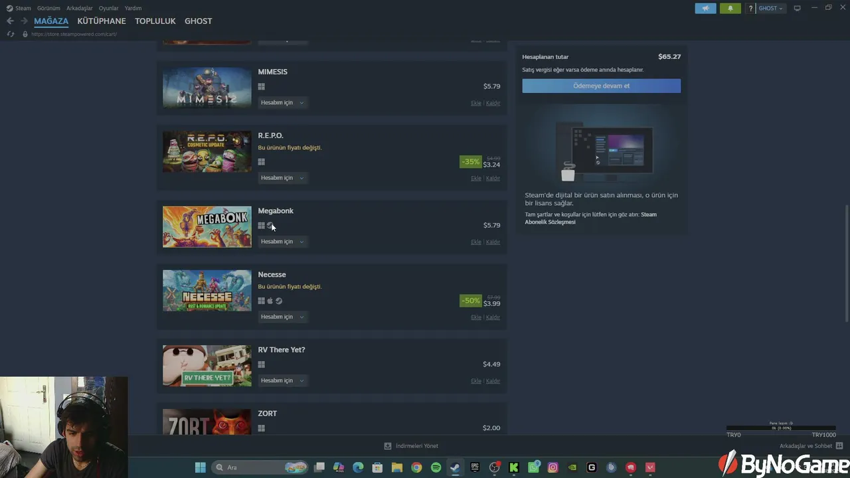Expand R.E.P.O. 'Hesabım için' dropdown
Image resolution: width=850 pixels, height=478 pixels.
click(x=282, y=178)
